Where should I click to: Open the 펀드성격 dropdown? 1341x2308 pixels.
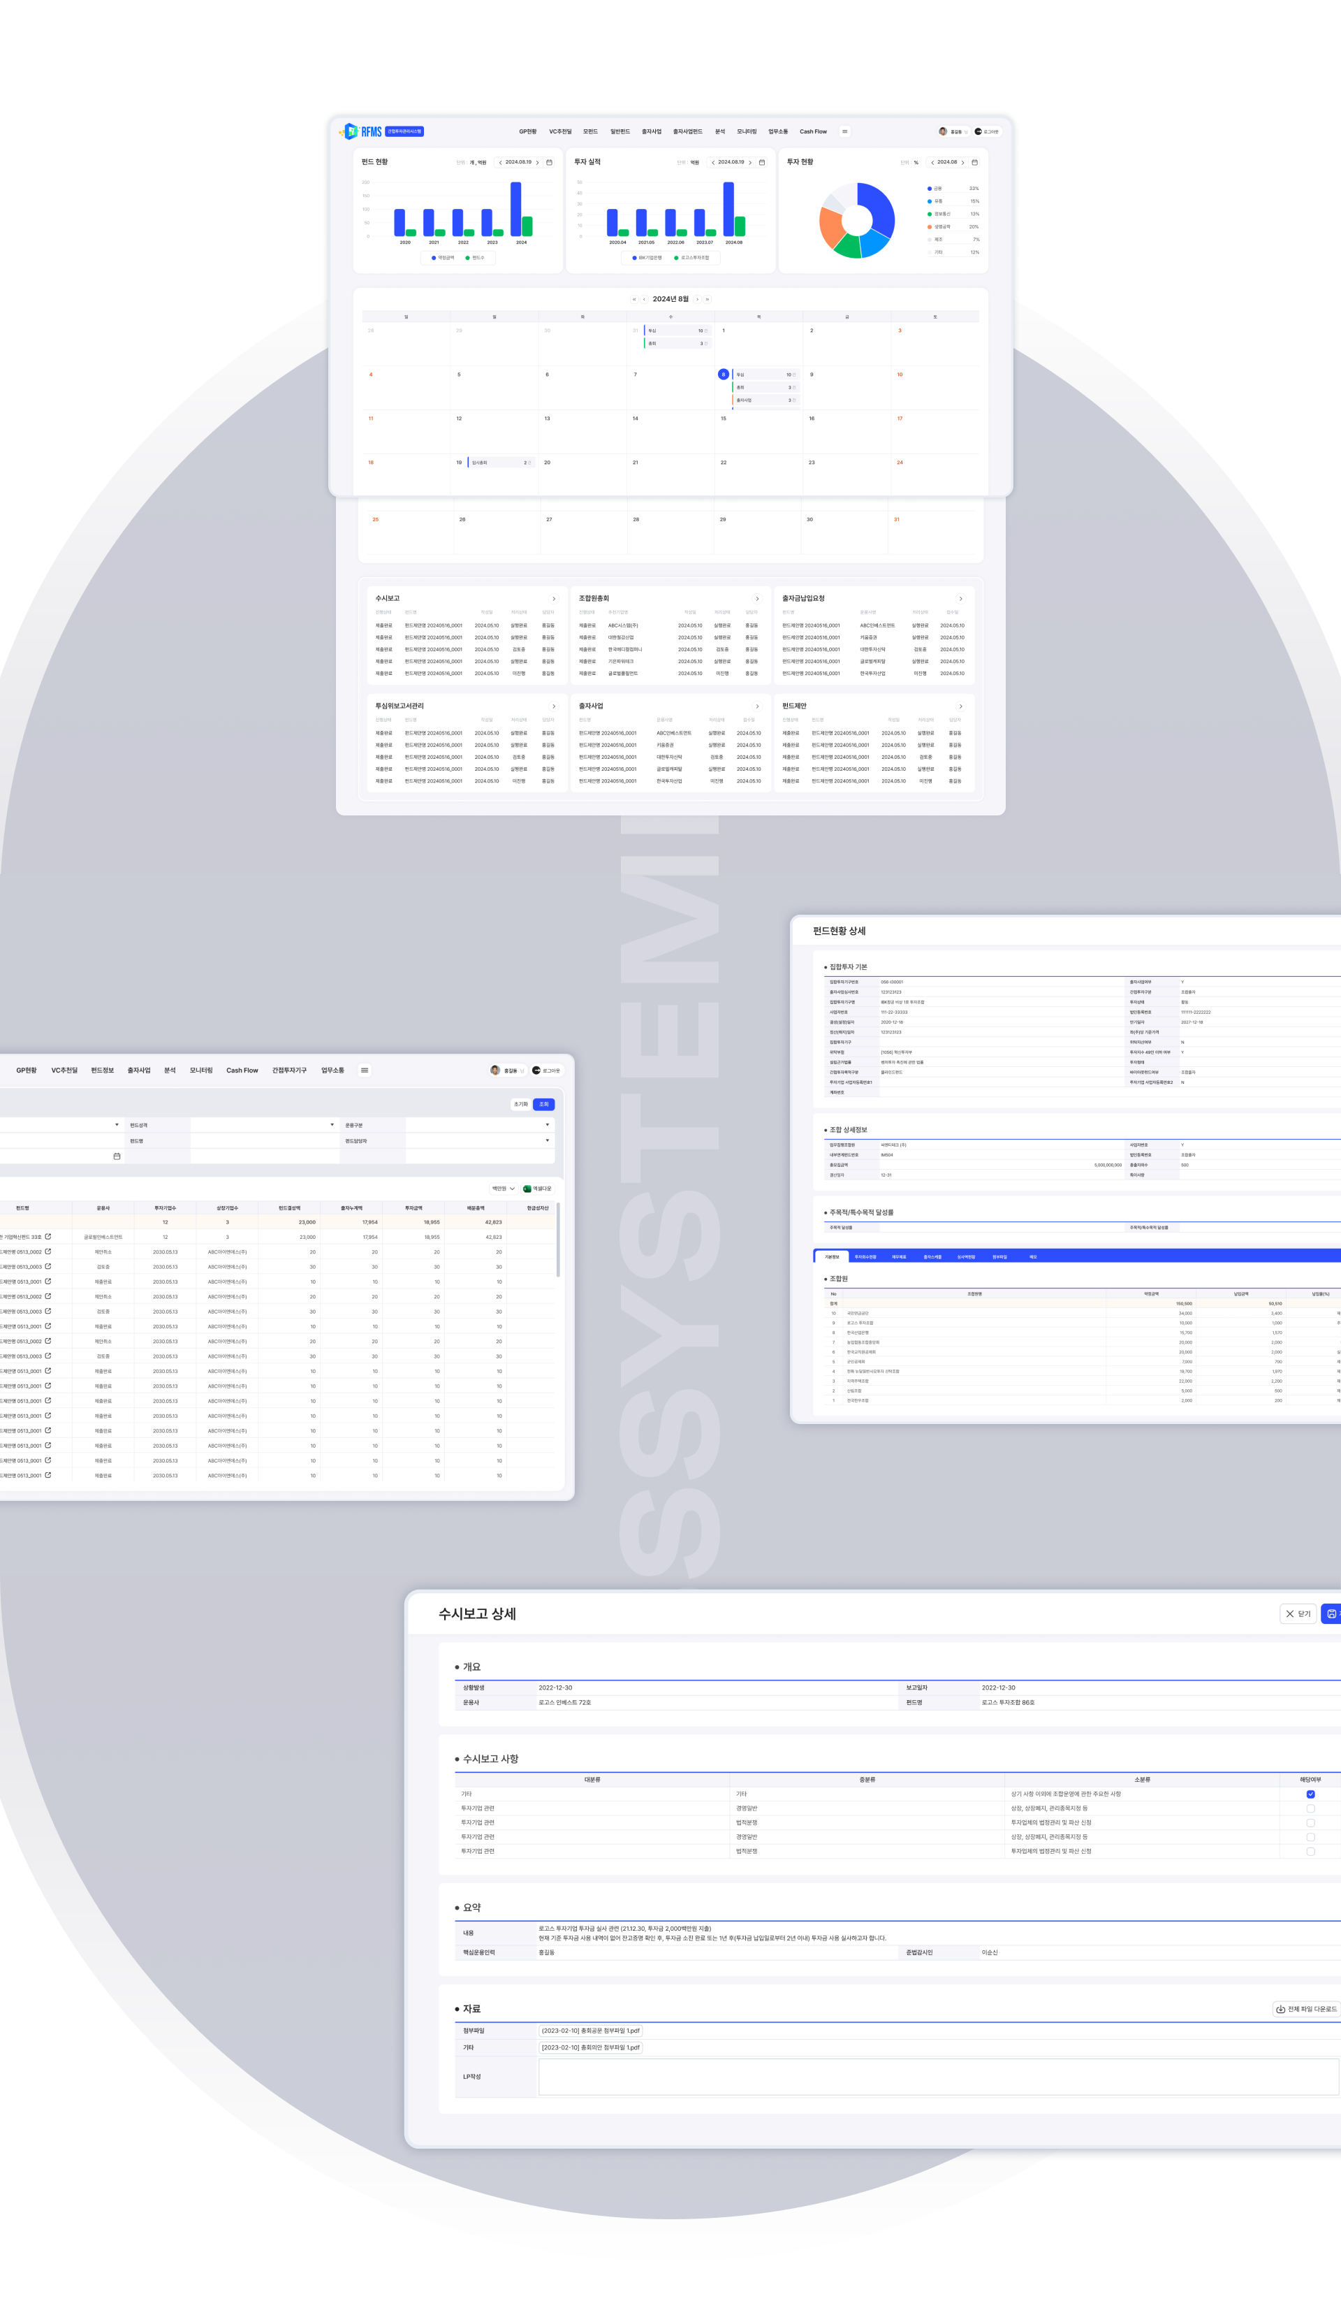coord(331,1125)
